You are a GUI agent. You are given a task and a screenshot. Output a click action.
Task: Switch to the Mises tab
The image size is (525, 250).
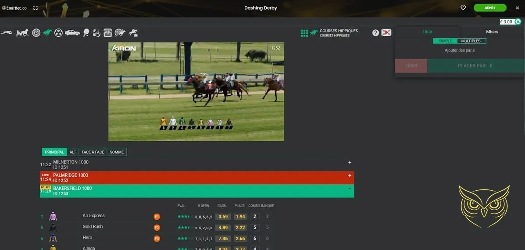click(492, 32)
